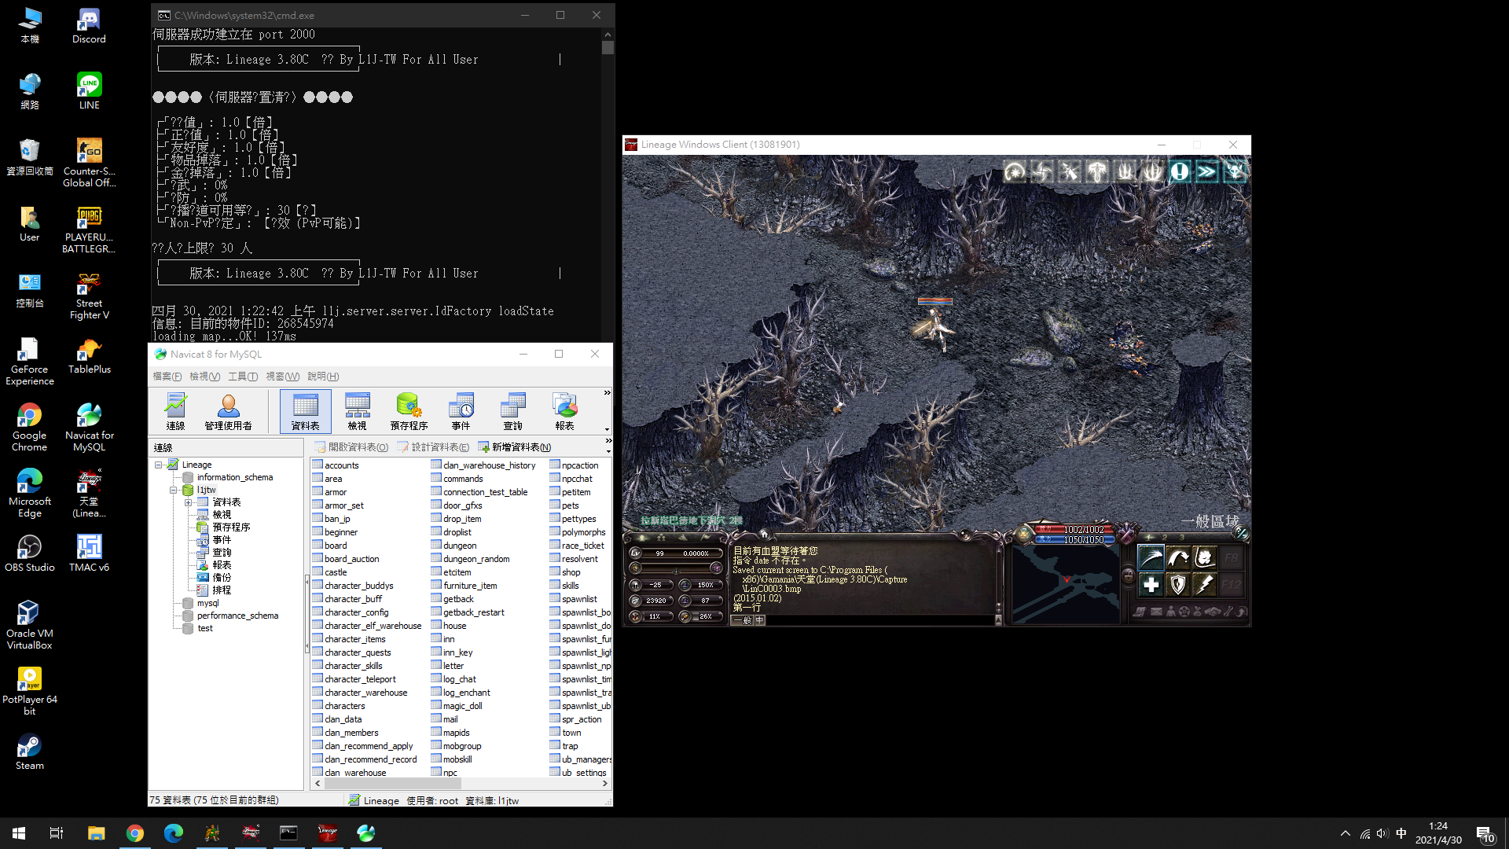This screenshot has height=849, width=1509.
Task: Click splitter collapse arrow beside connection tree
Action: pyautogui.click(x=307, y=613)
